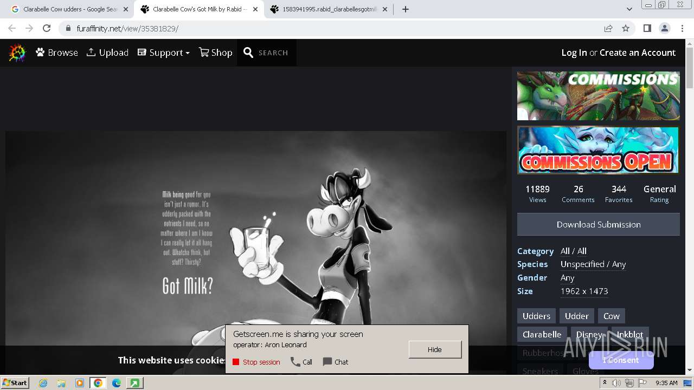Bookmark this page with star icon
Screen dimensions: 694x390
626,28
